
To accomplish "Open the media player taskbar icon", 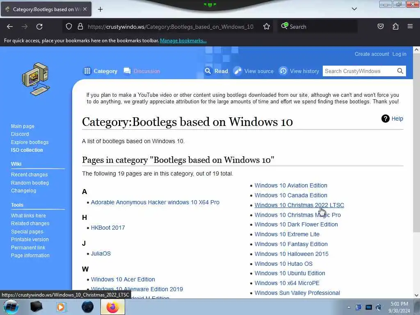I will coord(61,307).
